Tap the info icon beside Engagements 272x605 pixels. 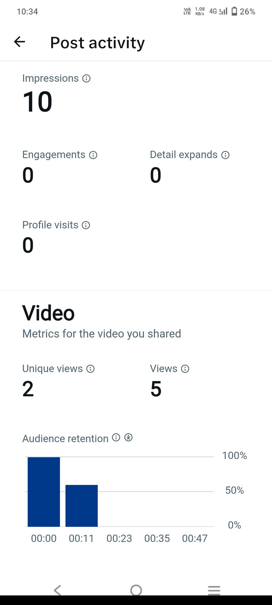pos(93,155)
